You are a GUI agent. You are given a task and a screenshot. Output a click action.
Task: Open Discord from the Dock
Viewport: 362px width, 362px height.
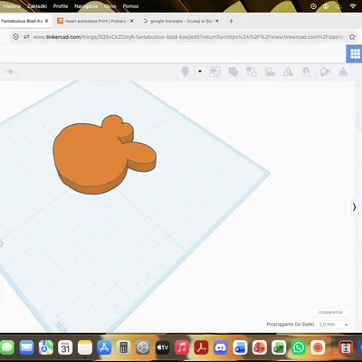221,348
